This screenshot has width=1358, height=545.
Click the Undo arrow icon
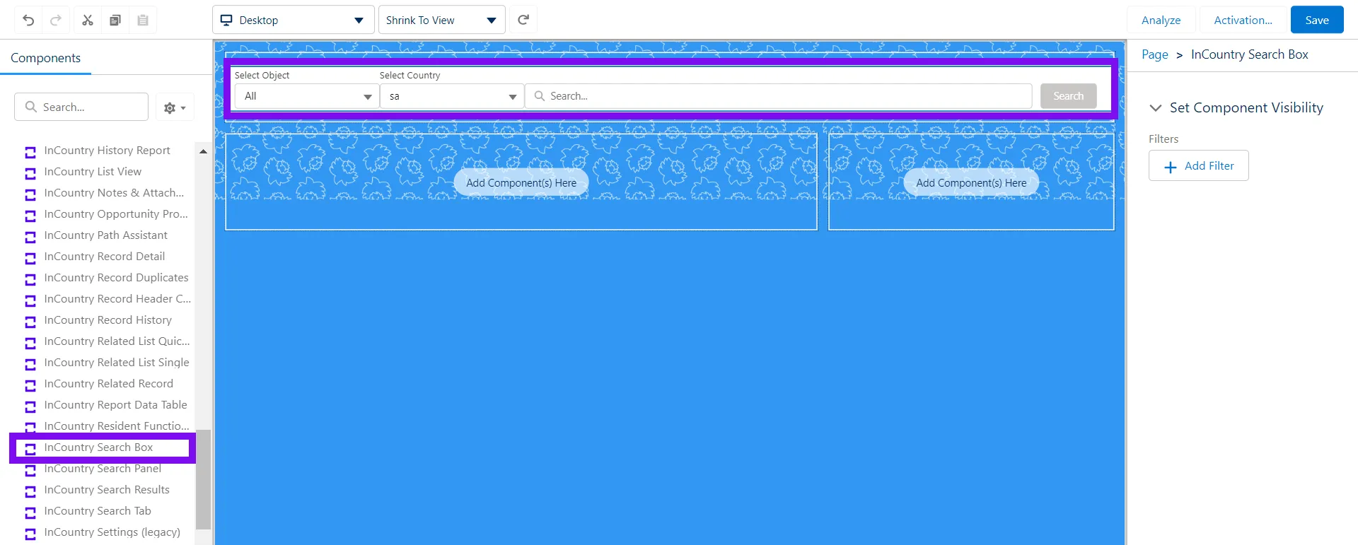pyautogui.click(x=28, y=20)
